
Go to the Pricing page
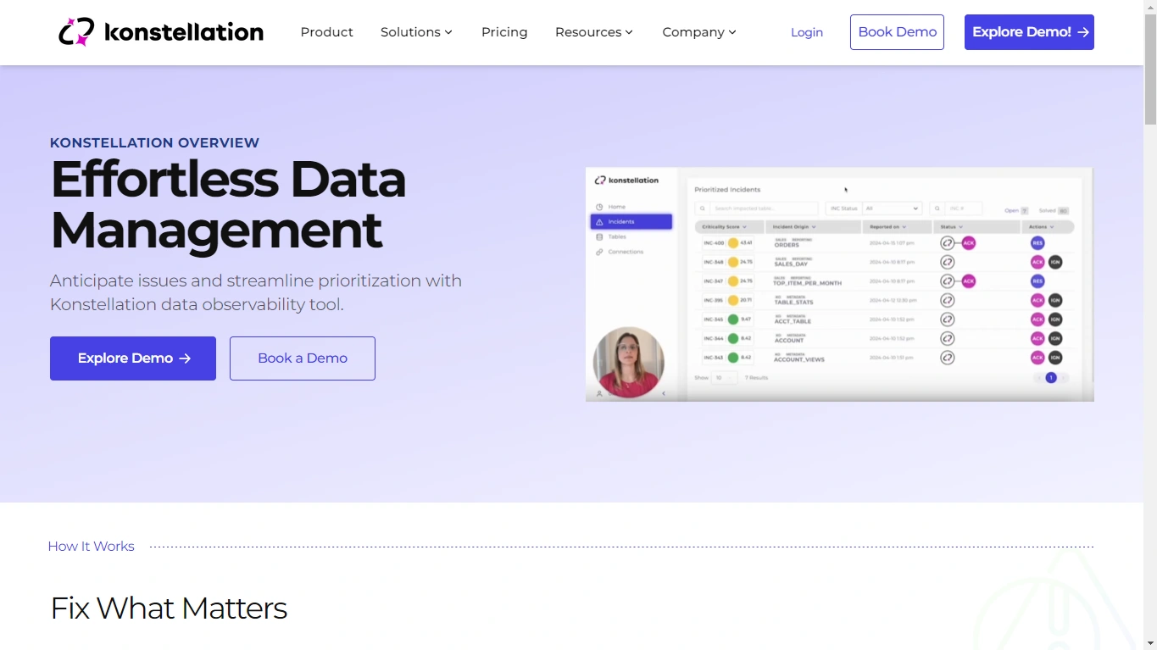(x=504, y=32)
